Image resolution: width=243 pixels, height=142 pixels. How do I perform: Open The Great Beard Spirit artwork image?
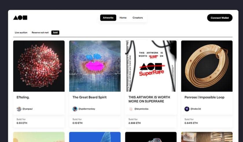(95, 66)
